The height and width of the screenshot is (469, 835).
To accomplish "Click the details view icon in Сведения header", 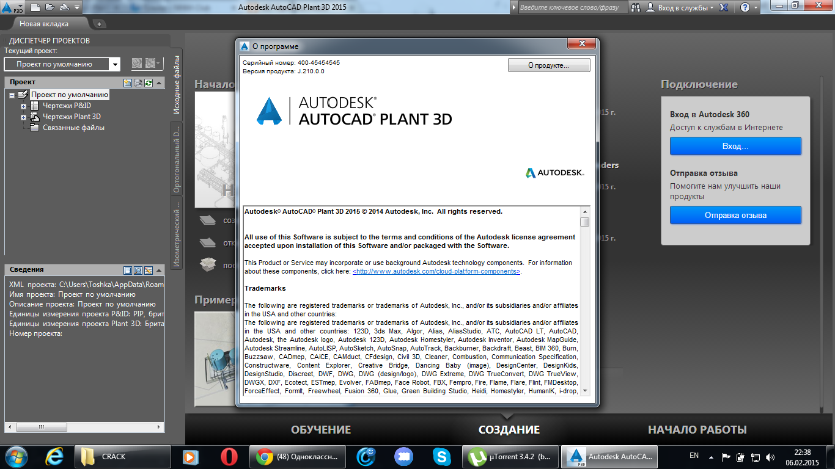I will (x=128, y=270).
